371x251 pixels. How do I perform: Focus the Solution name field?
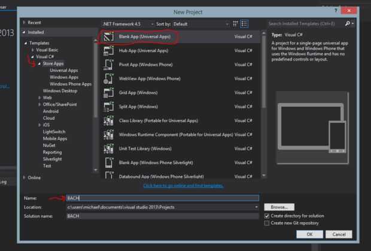163,216
